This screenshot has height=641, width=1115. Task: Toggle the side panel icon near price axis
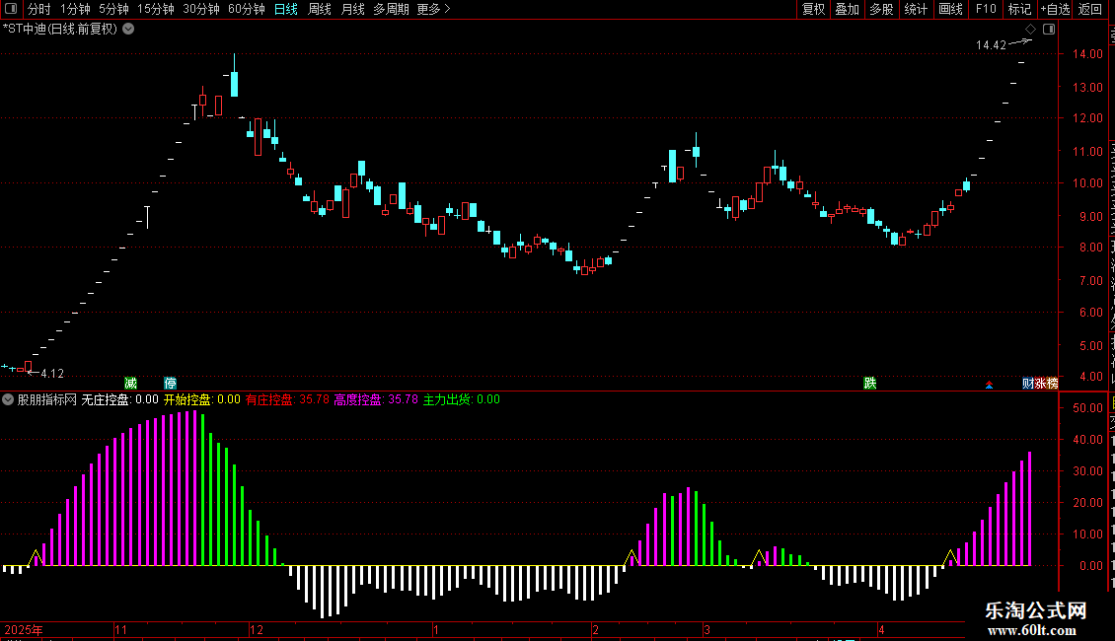[x=1049, y=30]
